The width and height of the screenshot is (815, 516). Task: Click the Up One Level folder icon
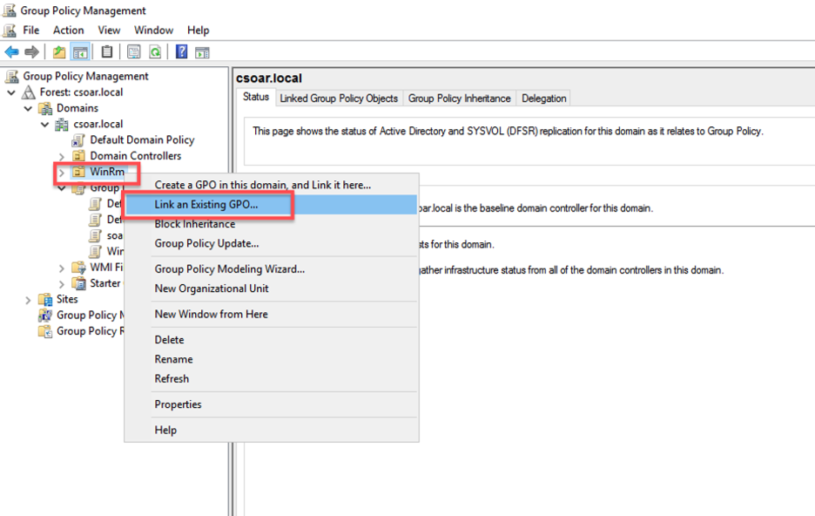pos(59,51)
